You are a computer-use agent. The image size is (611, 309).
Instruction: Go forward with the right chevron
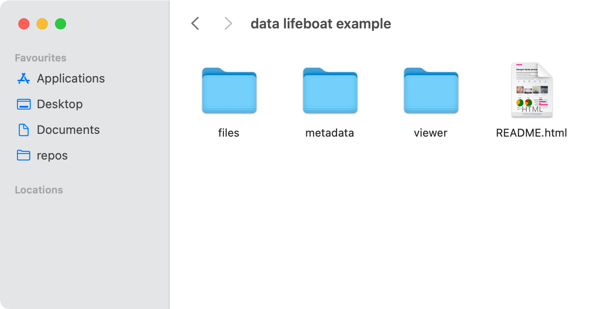click(228, 24)
